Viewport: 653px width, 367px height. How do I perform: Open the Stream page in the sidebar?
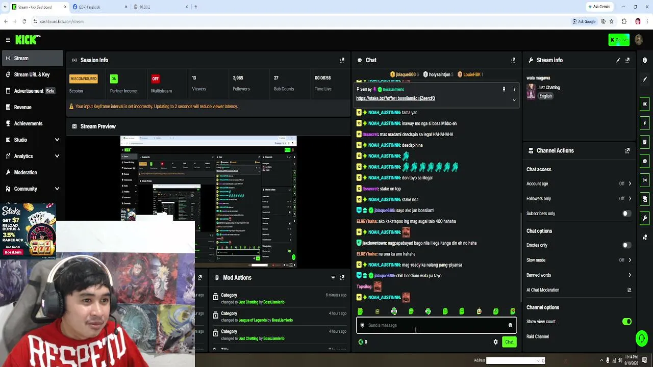(x=33, y=58)
